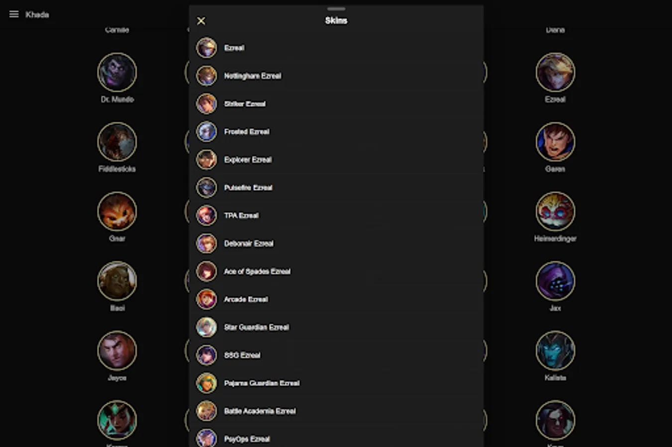Image resolution: width=672 pixels, height=447 pixels.
Task: Select Pajama Guardian Ezreal entry
Action: tap(336, 383)
